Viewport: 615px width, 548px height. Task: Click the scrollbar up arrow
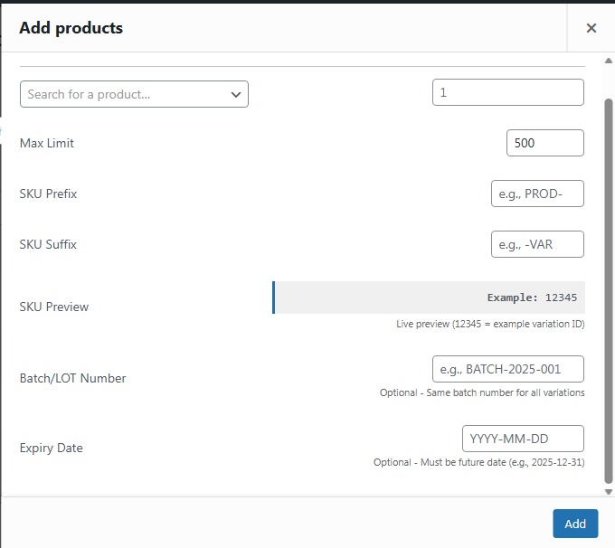[x=608, y=61]
